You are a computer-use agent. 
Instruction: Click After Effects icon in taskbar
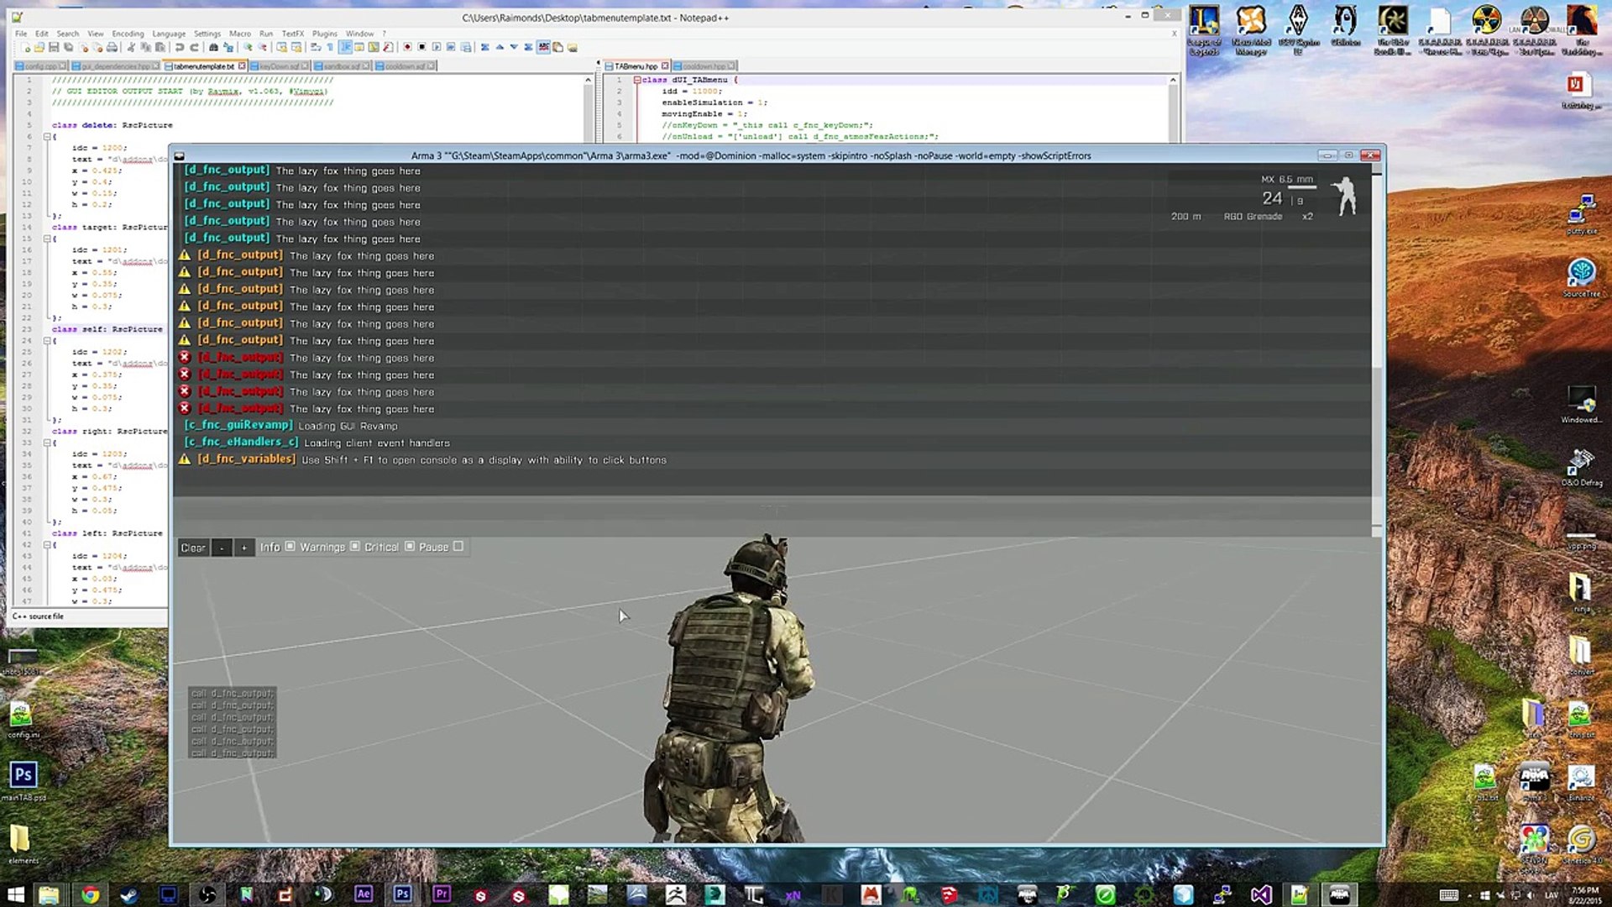[x=363, y=894]
